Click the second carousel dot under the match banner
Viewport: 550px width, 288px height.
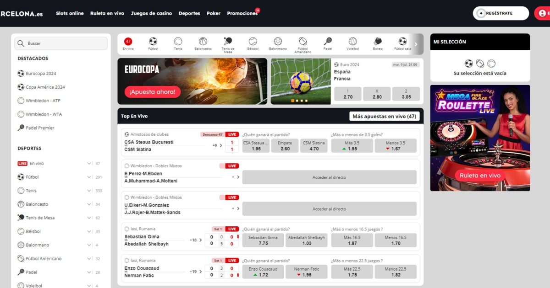point(297,101)
